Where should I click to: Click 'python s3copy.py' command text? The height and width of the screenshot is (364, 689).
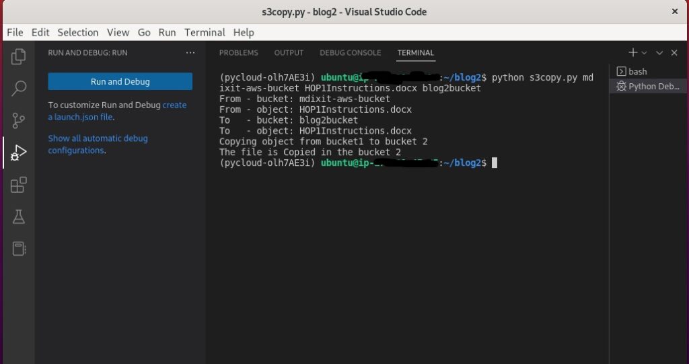(534, 78)
